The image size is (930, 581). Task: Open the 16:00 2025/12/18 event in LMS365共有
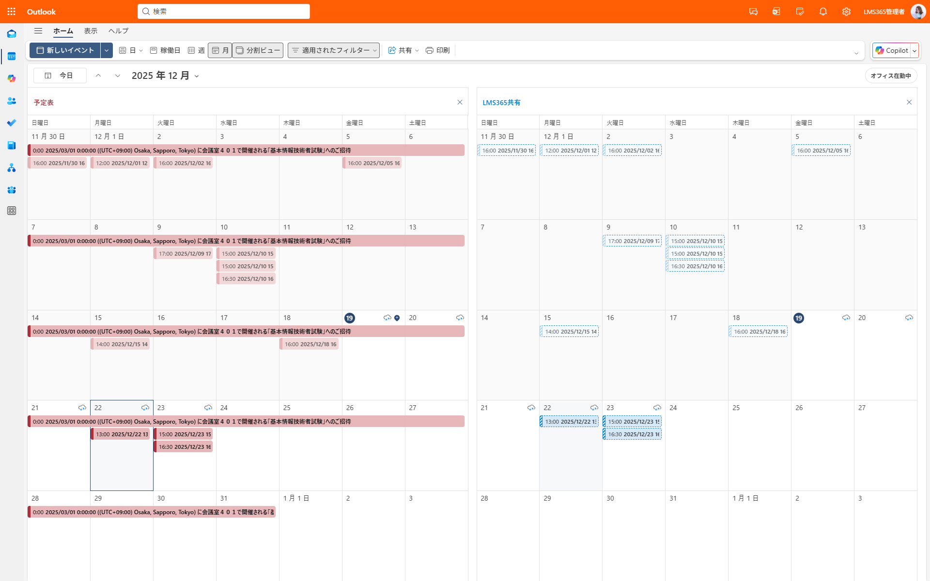[x=758, y=332]
